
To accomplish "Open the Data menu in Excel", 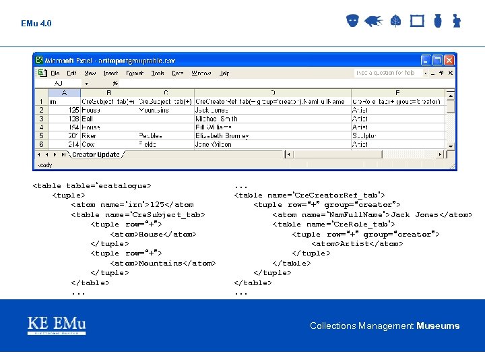I will point(178,73).
